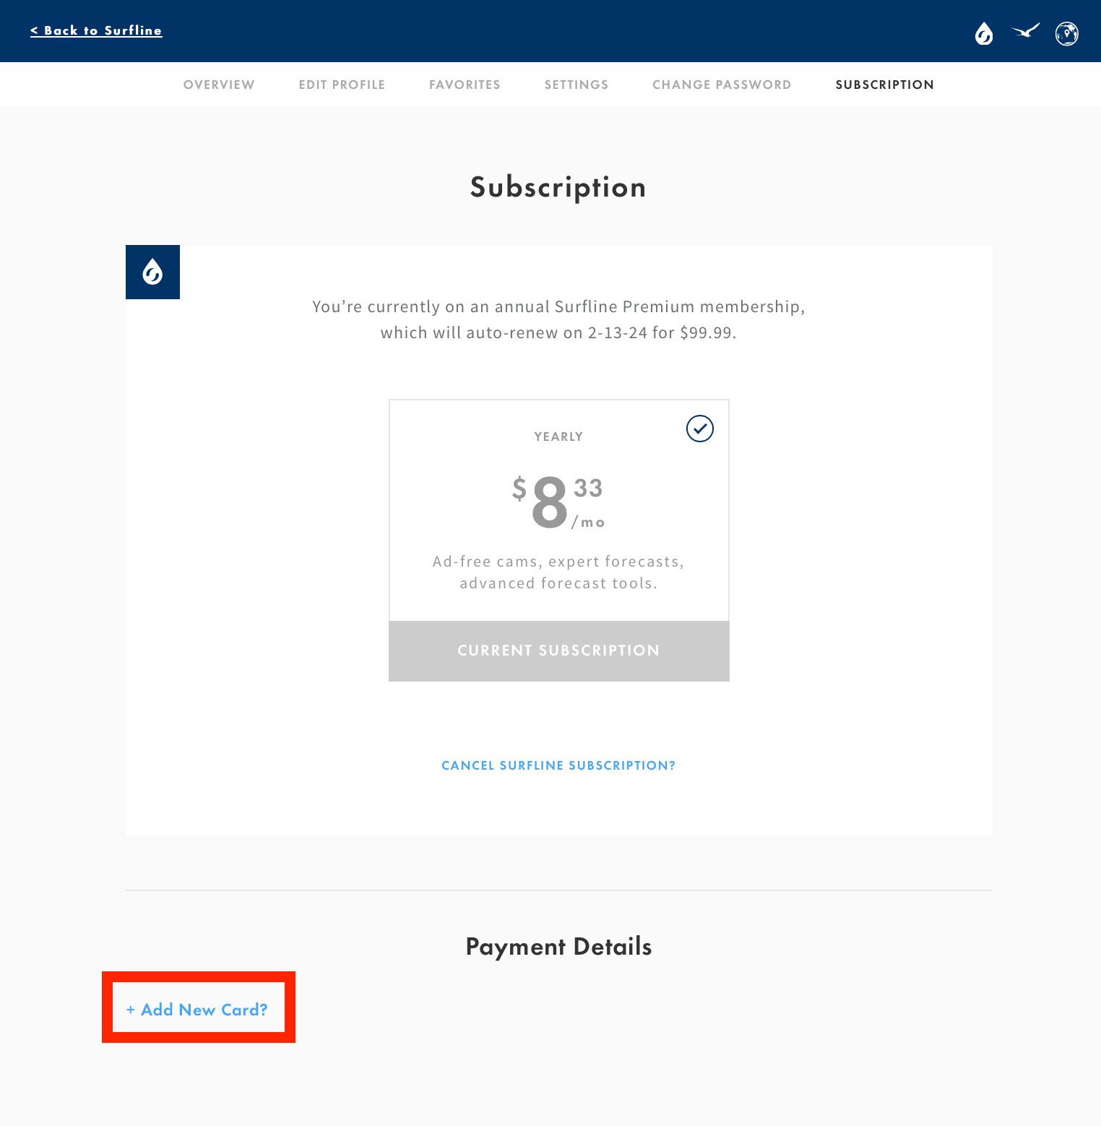
Task: Click the Fishtrack globe icon
Action: tap(1068, 33)
